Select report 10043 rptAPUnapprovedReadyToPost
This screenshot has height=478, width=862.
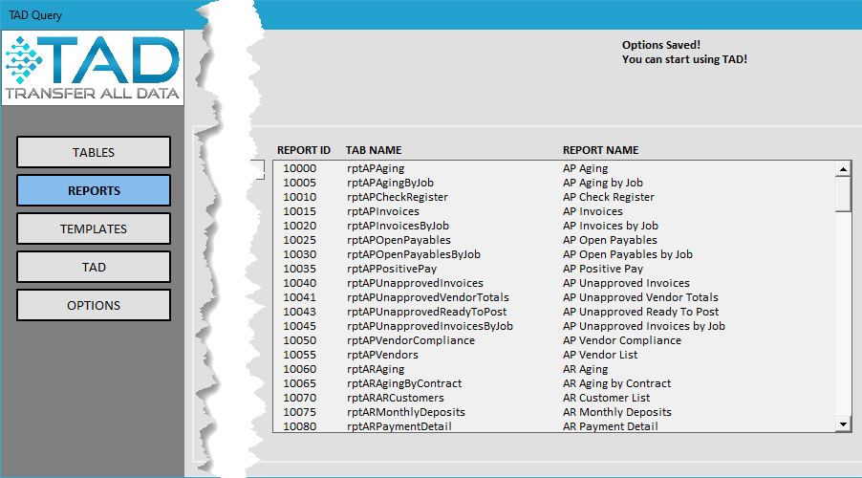tap(553, 312)
